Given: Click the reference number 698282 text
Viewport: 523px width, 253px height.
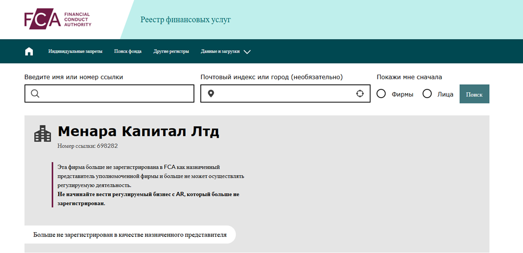Looking at the screenshot, I should (x=107, y=146).
